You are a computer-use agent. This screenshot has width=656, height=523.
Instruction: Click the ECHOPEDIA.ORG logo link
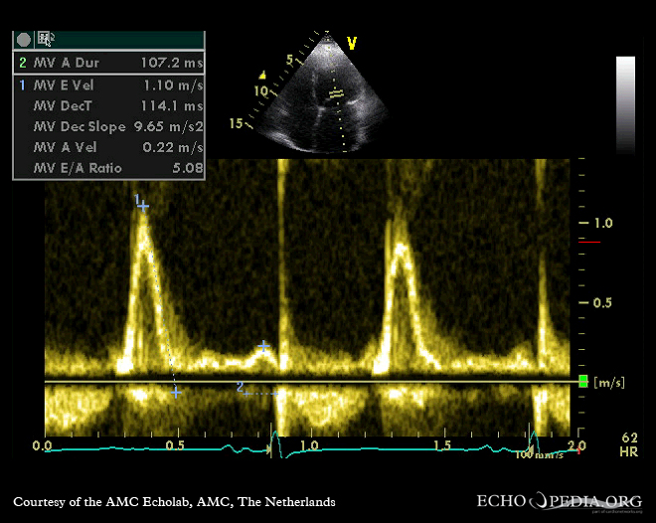click(x=561, y=501)
